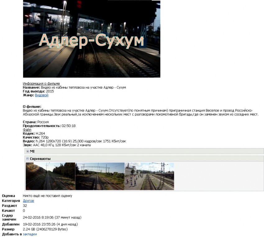Click the MI spoiler header label
The image size is (264, 237).
tap(32, 151)
